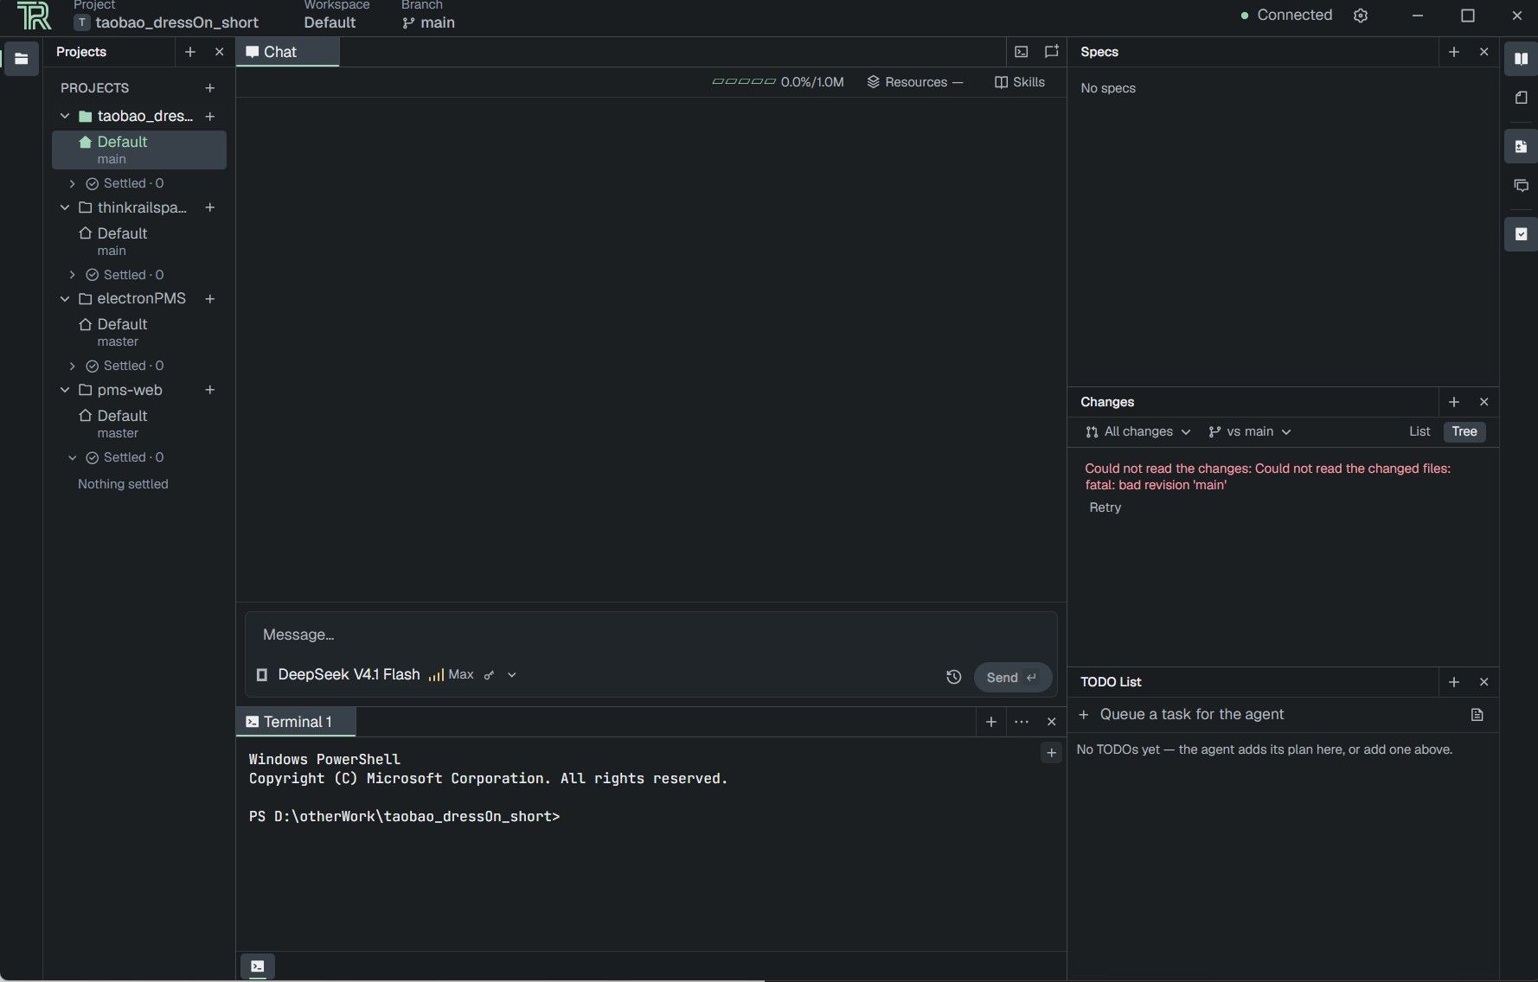The height and width of the screenshot is (982, 1538).
Task: Select Default workspace under pms-web
Action: point(139,424)
